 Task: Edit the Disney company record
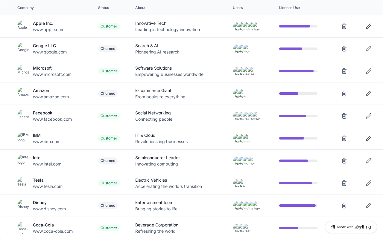pos(369,206)
